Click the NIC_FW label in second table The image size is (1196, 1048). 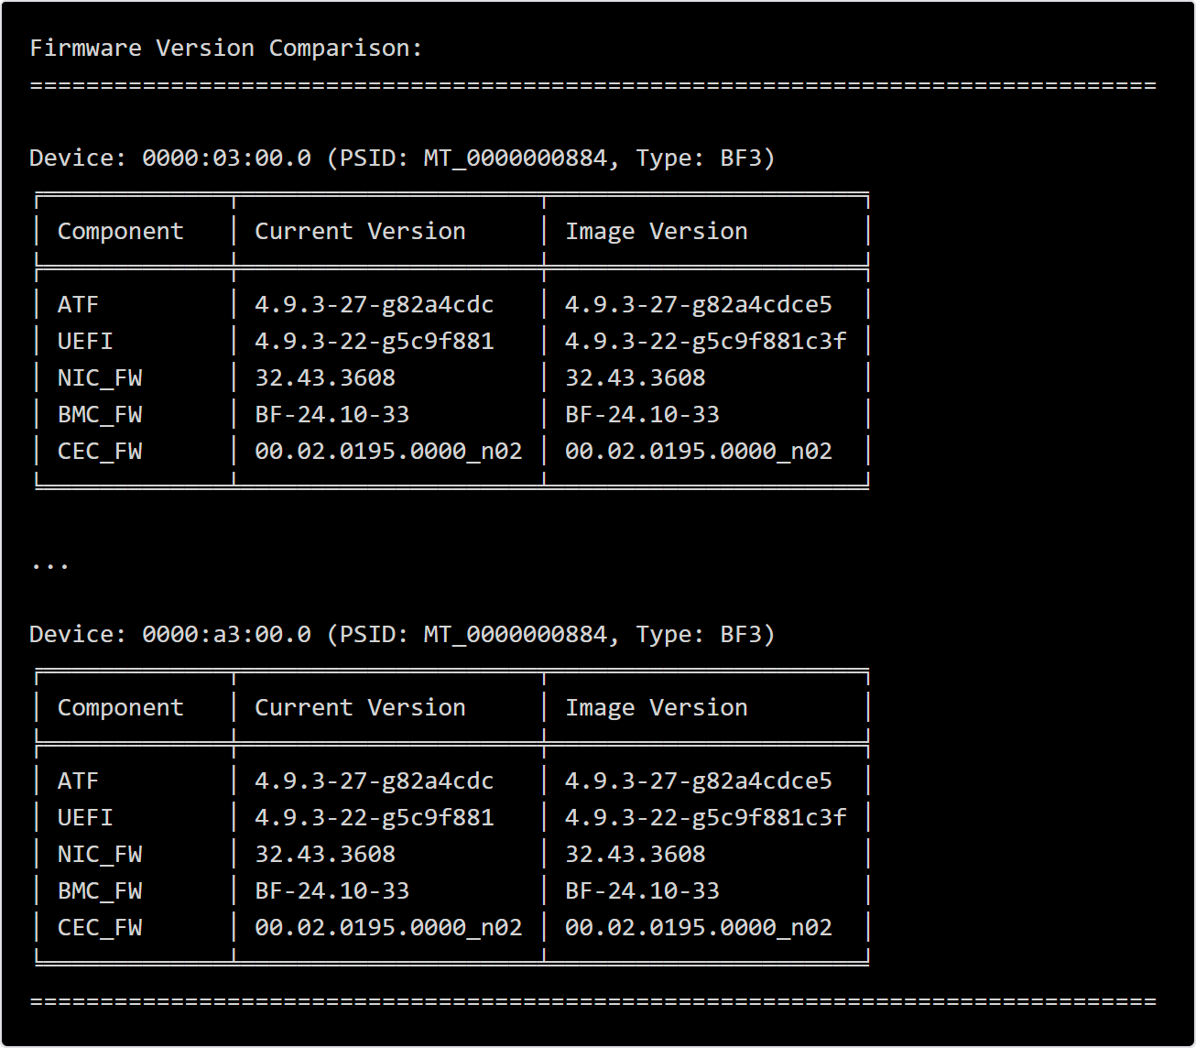tap(100, 855)
